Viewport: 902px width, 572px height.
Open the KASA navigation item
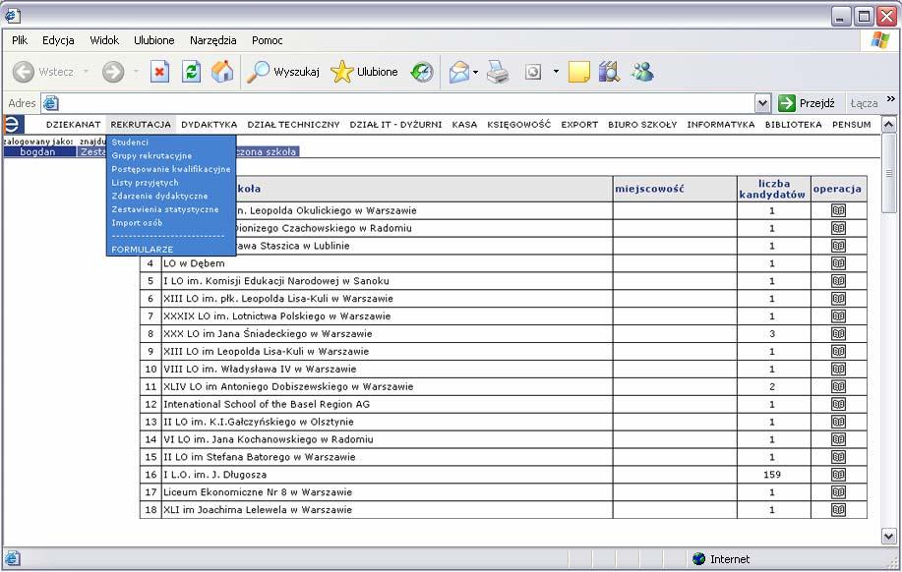click(464, 124)
